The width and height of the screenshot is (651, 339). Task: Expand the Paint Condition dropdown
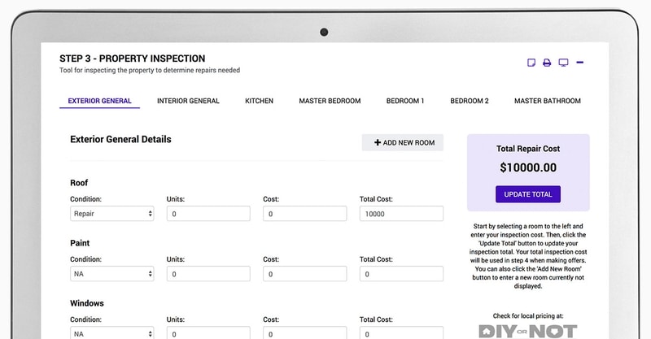click(x=112, y=275)
